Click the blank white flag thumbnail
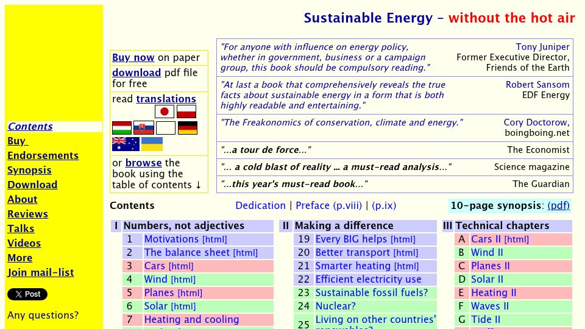585x329 pixels. [x=166, y=128]
